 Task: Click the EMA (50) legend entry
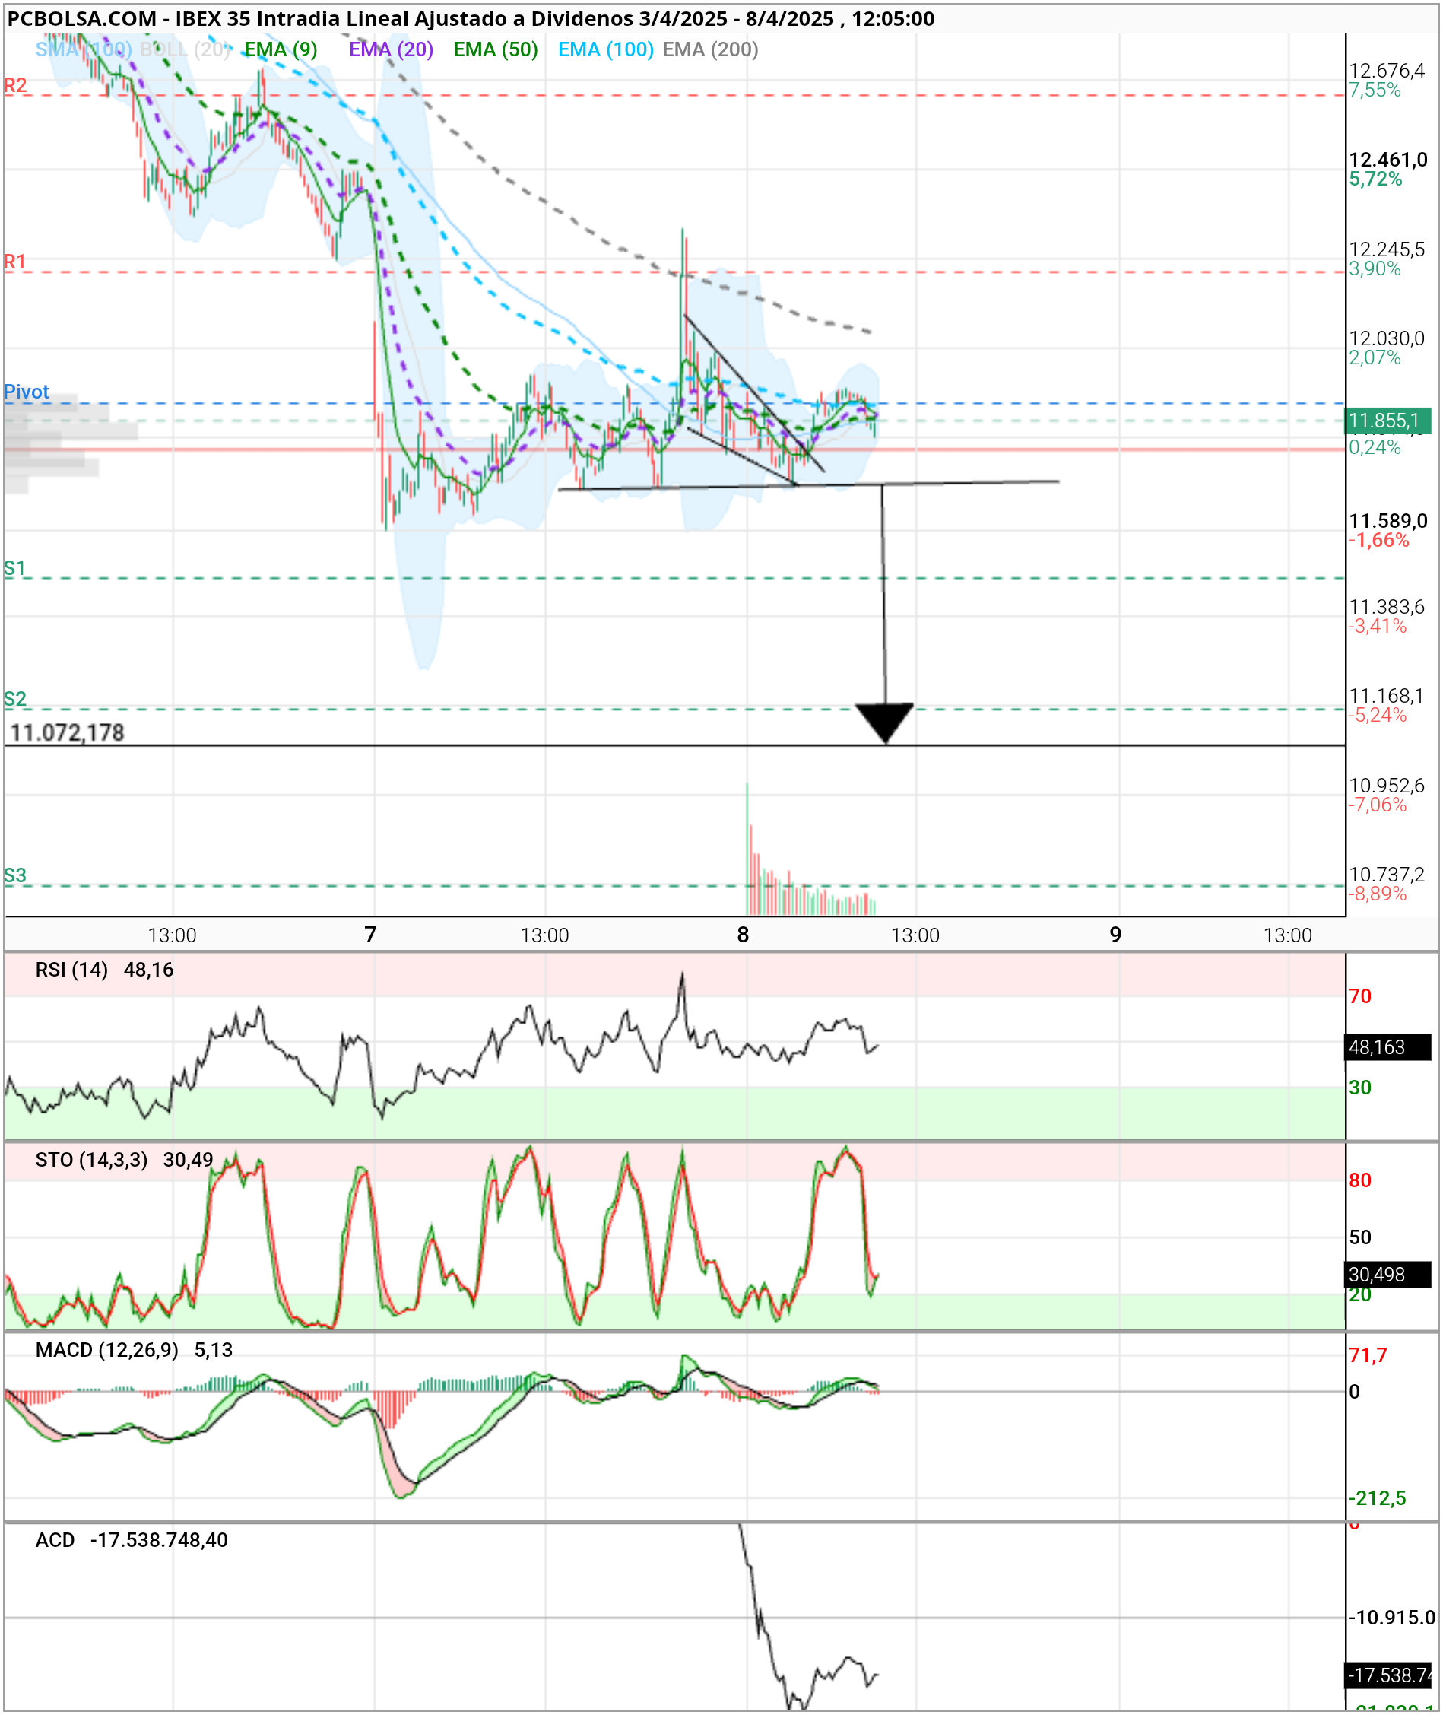click(x=496, y=50)
